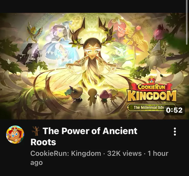This screenshot has width=189, height=176.
Task: Open the three-dot more options menu
Action: point(175,132)
